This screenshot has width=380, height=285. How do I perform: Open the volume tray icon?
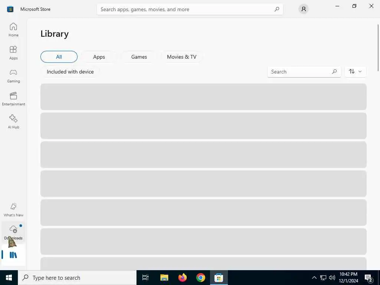(x=332, y=278)
